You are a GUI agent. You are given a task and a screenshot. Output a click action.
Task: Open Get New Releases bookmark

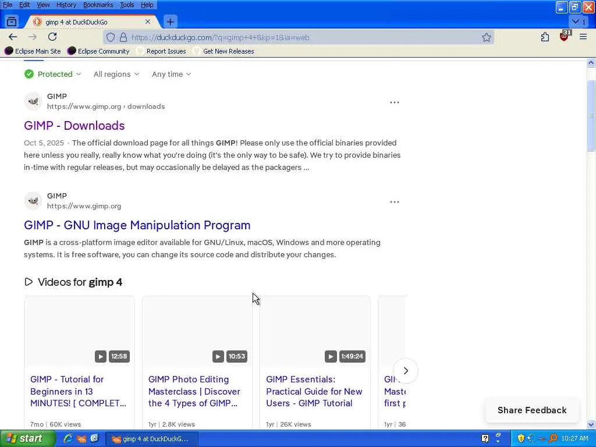coord(223,51)
